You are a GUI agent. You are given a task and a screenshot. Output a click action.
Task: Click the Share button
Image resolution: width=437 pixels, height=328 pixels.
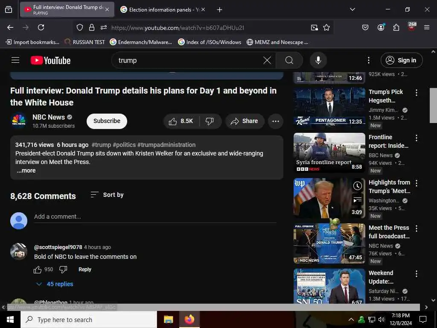pyautogui.click(x=245, y=121)
